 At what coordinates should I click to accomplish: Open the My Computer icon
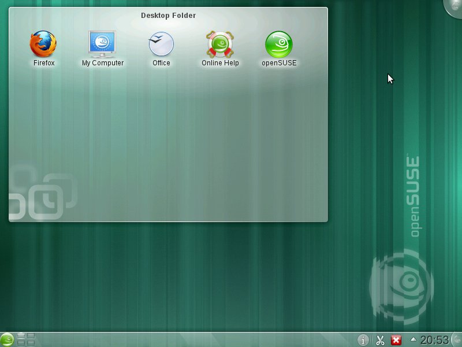(x=102, y=44)
